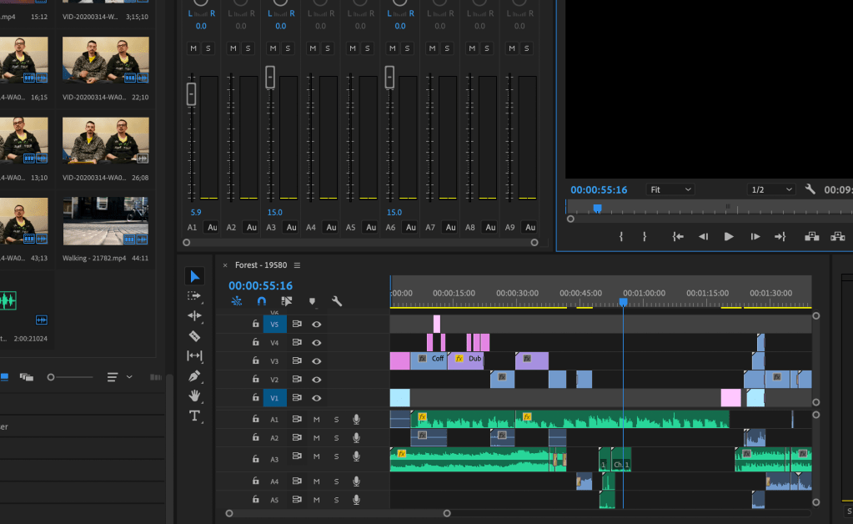The image size is (853, 524).
Task: Click the Lift button in Program Monitor
Action: pyautogui.click(x=811, y=237)
